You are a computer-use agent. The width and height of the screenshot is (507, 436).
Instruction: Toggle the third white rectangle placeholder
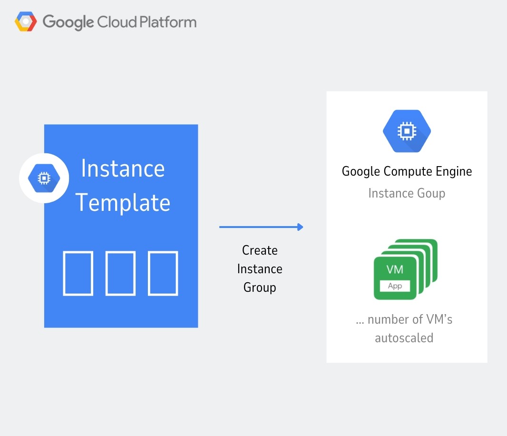click(163, 272)
